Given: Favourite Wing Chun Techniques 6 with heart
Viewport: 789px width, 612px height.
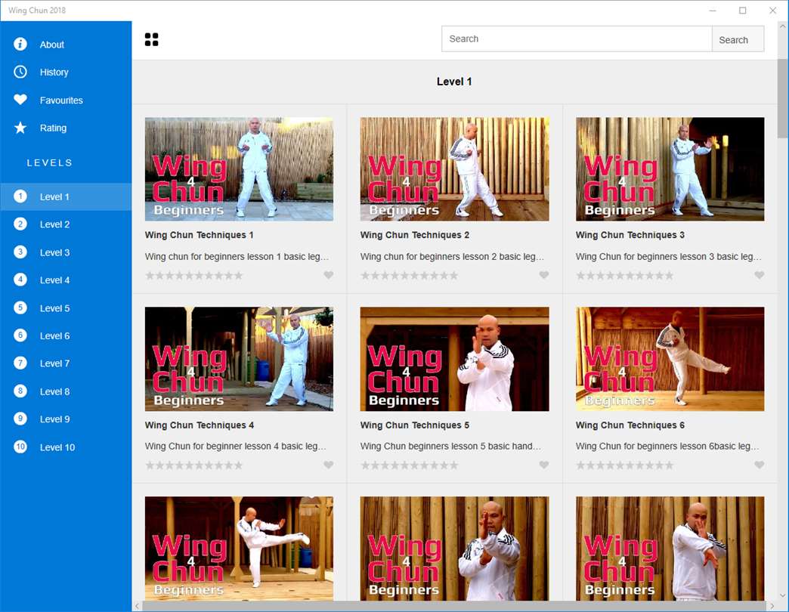Looking at the screenshot, I should point(760,465).
